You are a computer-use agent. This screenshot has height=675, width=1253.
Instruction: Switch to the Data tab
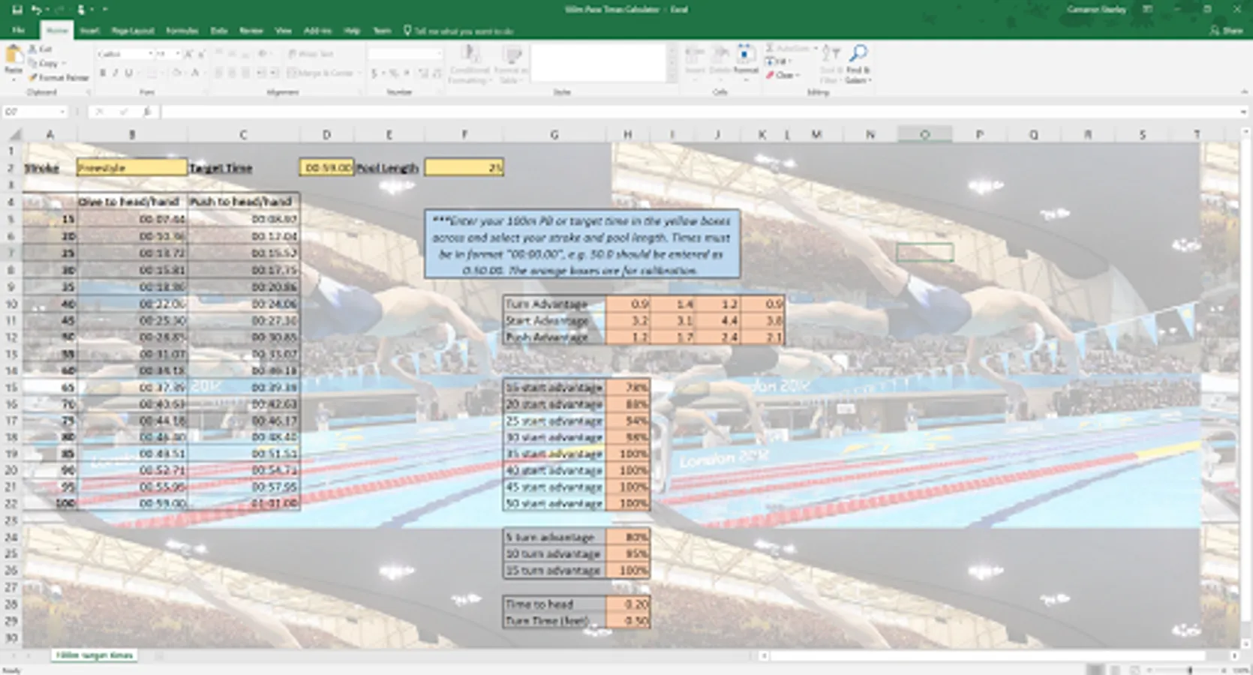(x=219, y=31)
